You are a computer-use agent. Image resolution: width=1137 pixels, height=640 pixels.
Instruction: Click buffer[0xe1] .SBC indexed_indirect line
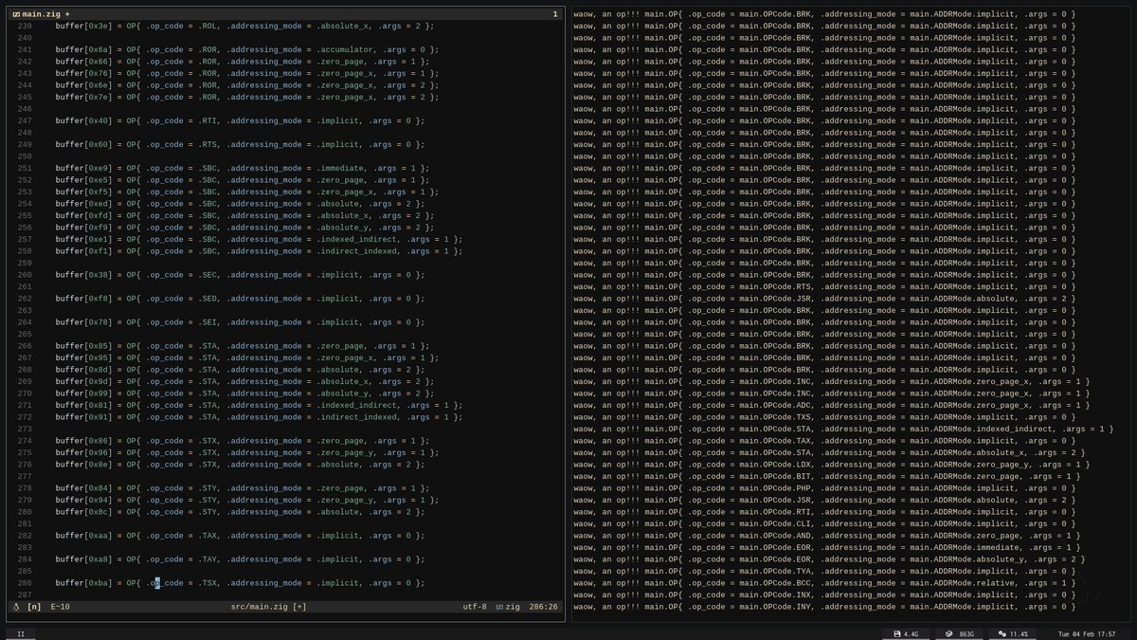[x=259, y=239]
